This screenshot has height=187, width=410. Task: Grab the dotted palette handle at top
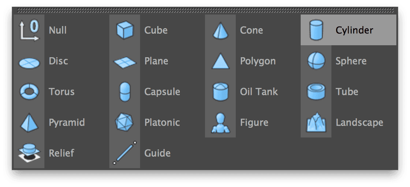click(205, 10)
